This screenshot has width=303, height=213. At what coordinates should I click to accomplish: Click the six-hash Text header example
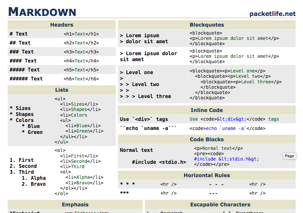[26, 79]
